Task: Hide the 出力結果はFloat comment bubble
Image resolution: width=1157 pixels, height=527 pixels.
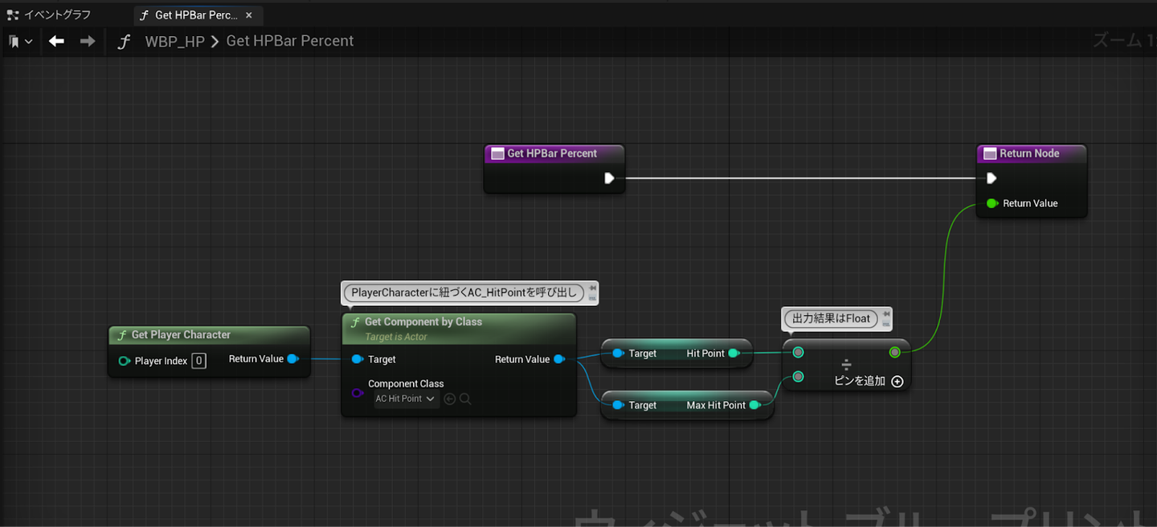Action: click(886, 323)
